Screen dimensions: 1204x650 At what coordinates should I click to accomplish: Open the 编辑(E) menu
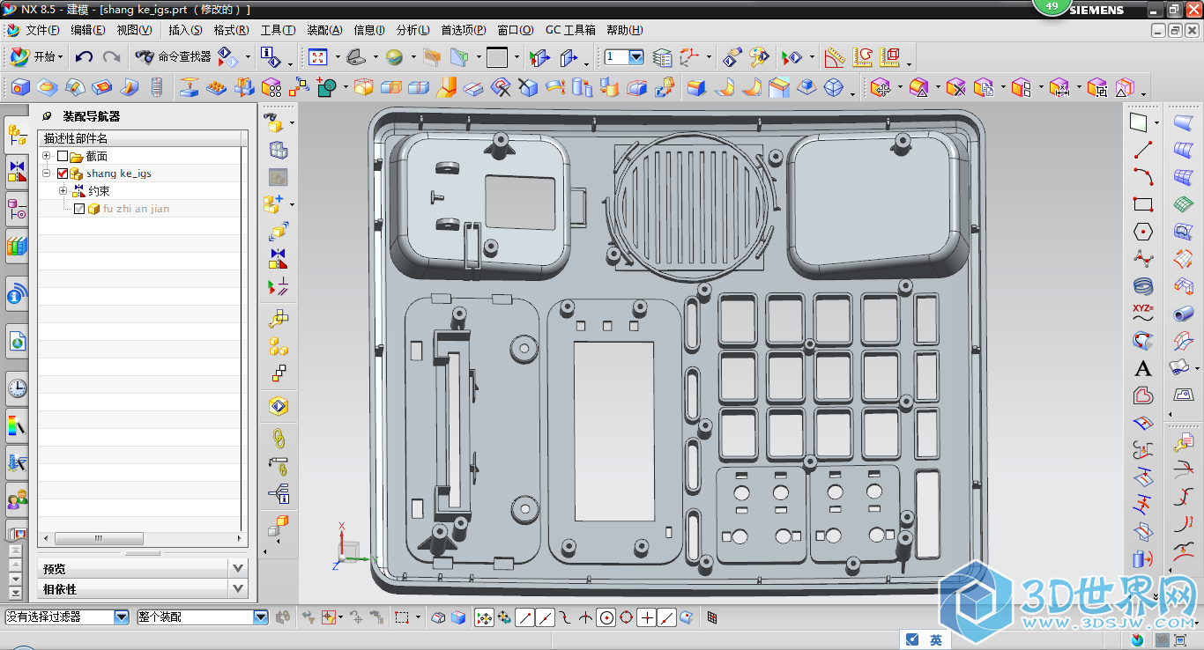point(87,30)
